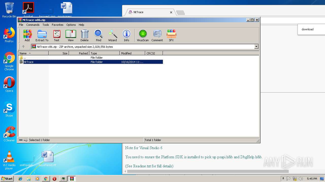Image resolution: width=325 pixels, height=182 pixels.
Task: Open a new tab in the browser
Action: click(x=181, y=12)
